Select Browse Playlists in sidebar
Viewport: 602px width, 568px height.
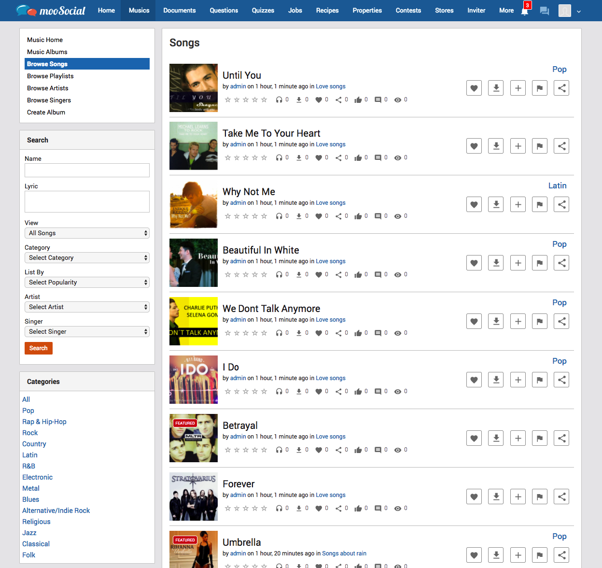tap(50, 76)
